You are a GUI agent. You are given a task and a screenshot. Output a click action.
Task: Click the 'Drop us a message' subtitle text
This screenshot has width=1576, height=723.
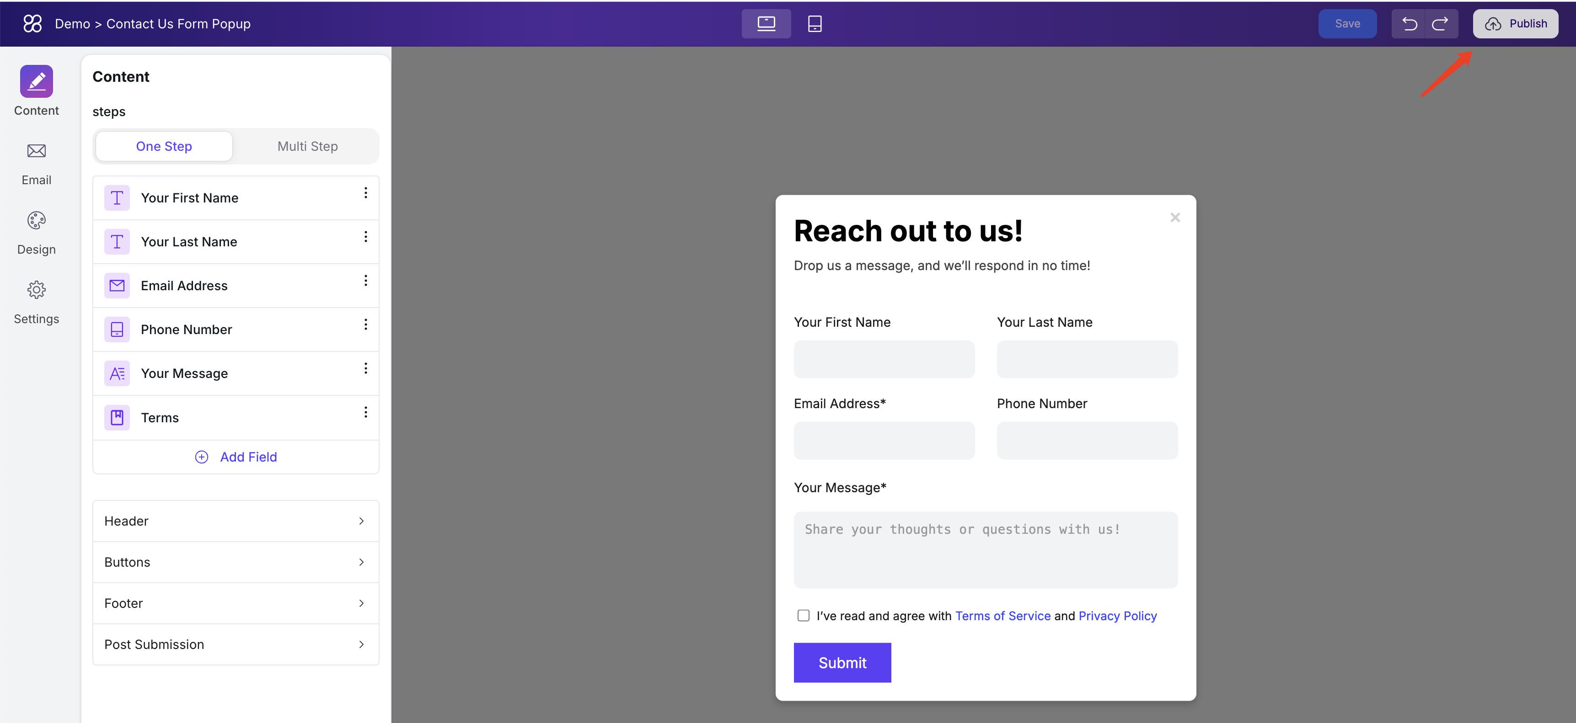942,266
